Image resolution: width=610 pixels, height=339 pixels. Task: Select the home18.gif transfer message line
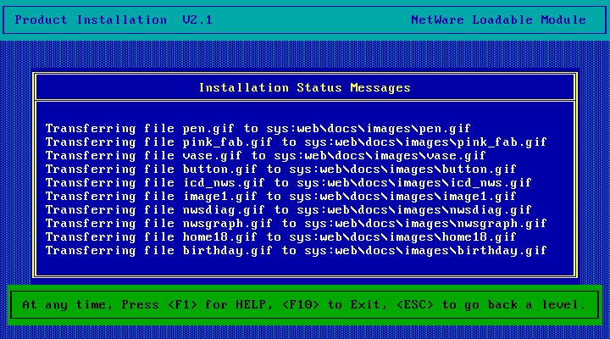tap(281, 237)
